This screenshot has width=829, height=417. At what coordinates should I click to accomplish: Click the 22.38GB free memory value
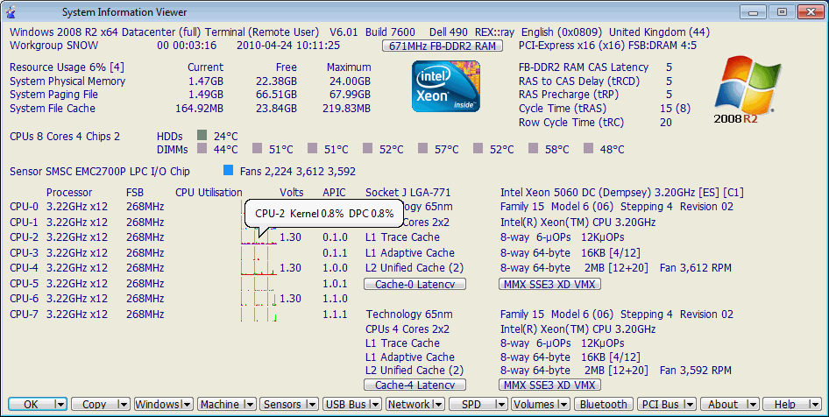tap(275, 81)
